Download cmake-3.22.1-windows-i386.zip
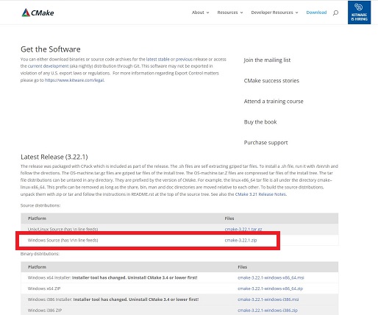 (x=268, y=311)
